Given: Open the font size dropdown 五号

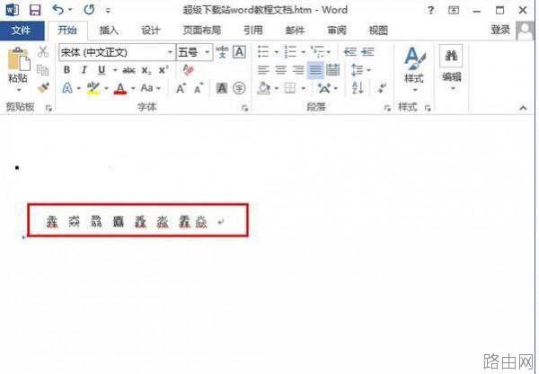Looking at the screenshot, I should (207, 52).
